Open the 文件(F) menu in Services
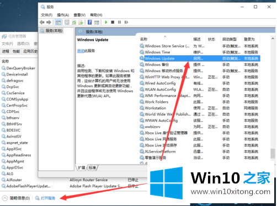The width and height of the screenshot is (277, 206). (x=46, y=15)
